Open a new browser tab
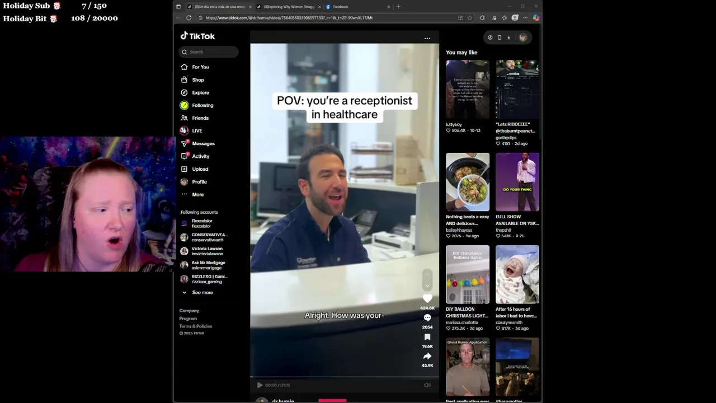This screenshot has width=716, height=403. click(x=398, y=7)
